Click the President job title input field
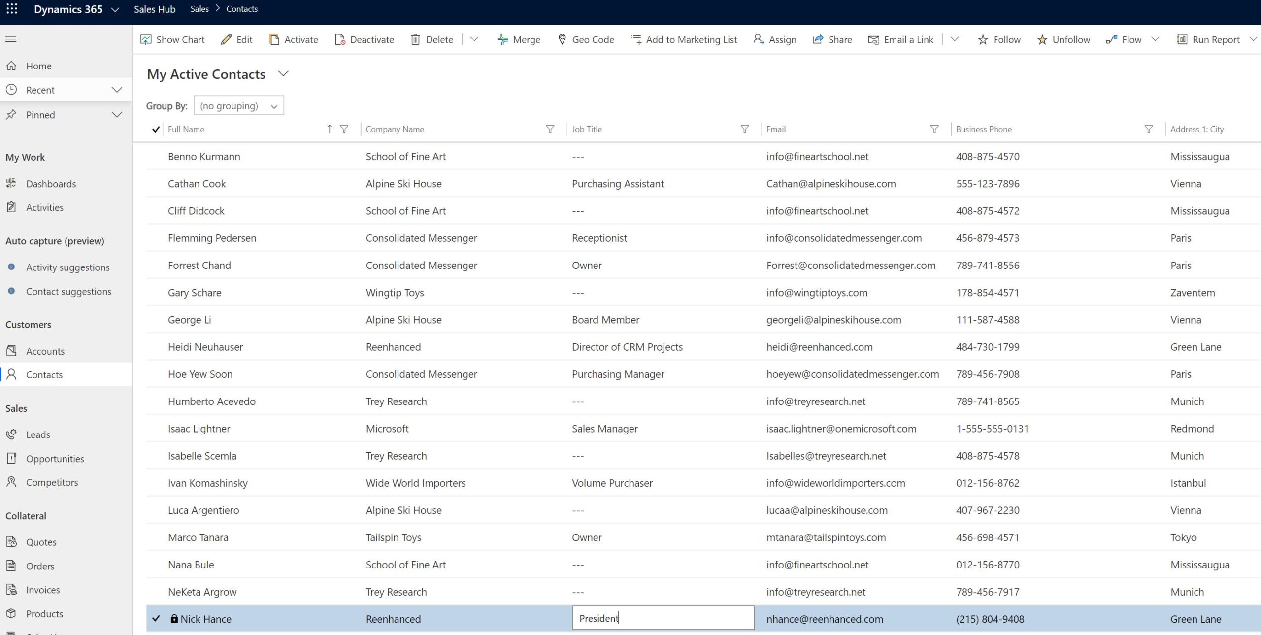 click(663, 618)
